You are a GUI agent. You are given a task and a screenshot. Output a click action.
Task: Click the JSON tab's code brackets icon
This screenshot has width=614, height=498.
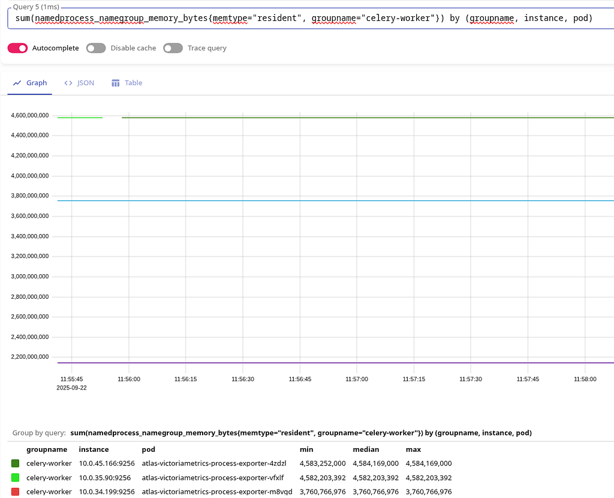coord(68,83)
